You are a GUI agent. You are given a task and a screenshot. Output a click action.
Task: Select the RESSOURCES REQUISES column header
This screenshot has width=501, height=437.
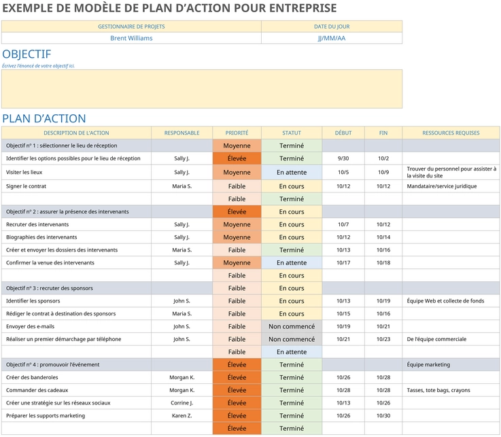tap(451, 133)
